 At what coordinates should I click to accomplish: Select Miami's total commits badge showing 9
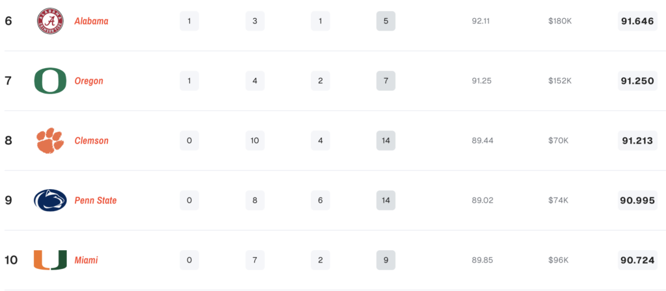[x=386, y=260]
